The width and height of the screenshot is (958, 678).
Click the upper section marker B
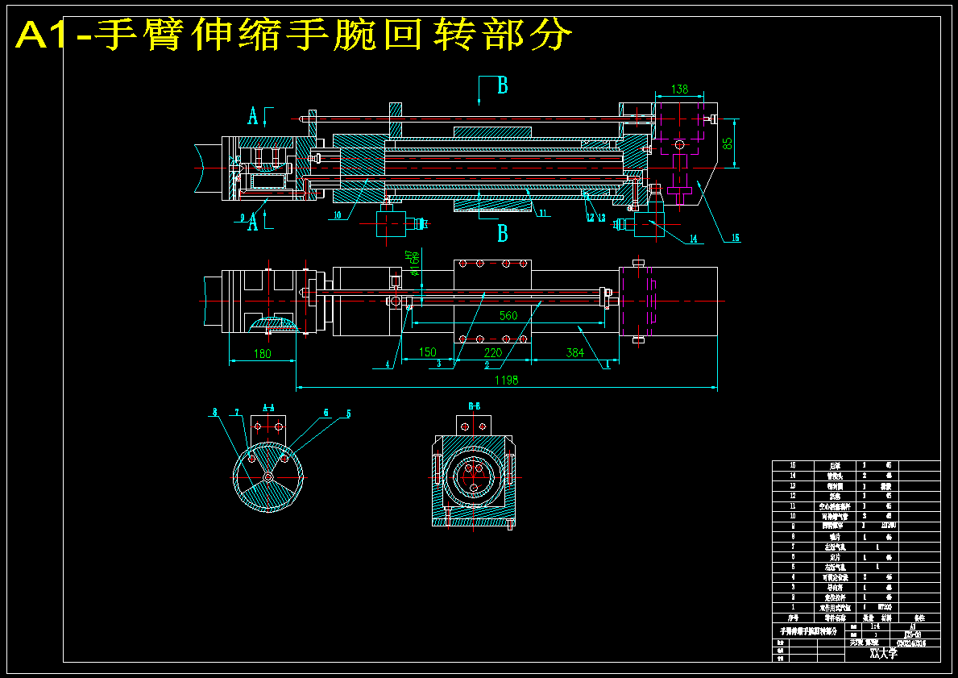coord(502,85)
